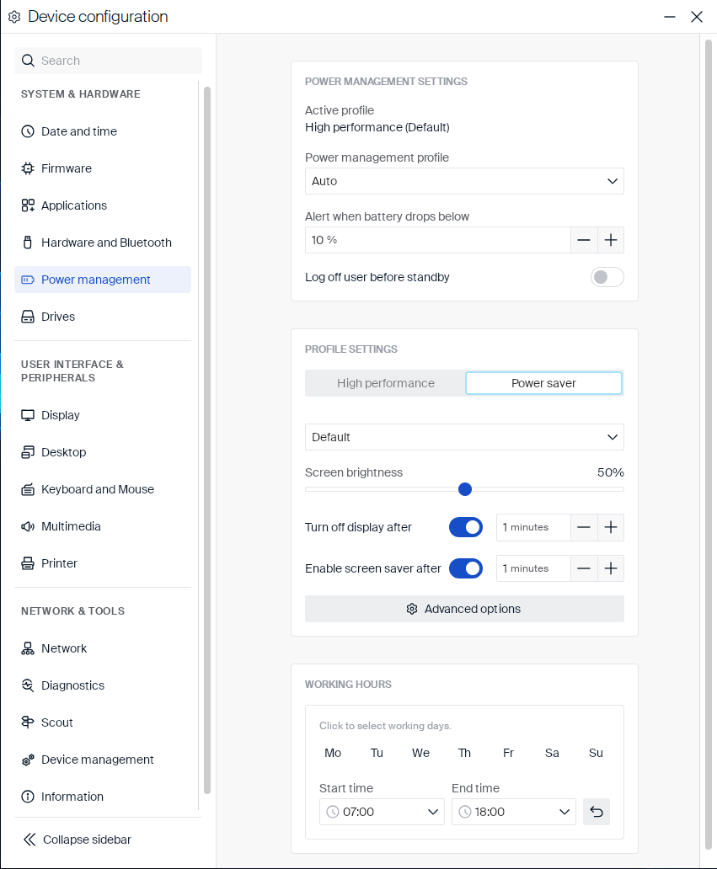Select Tu as a working day
Image resolution: width=717 pixels, height=869 pixels.
coord(377,753)
